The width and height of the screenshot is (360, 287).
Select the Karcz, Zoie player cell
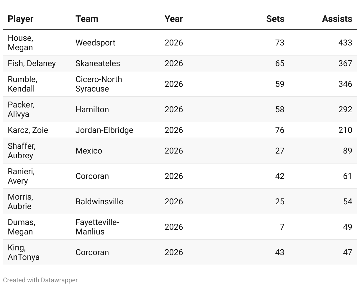tap(28, 130)
